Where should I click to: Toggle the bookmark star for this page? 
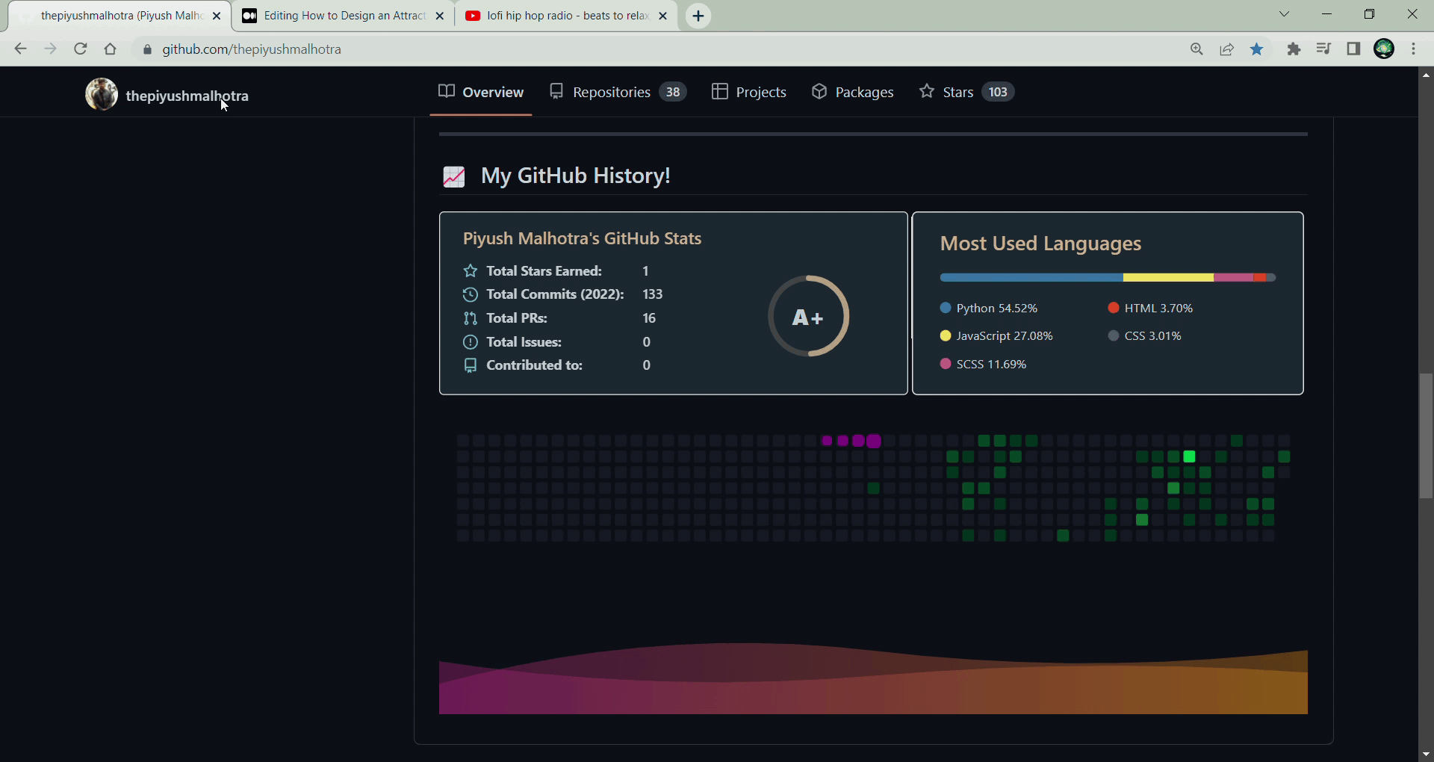pyautogui.click(x=1257, y=49)
